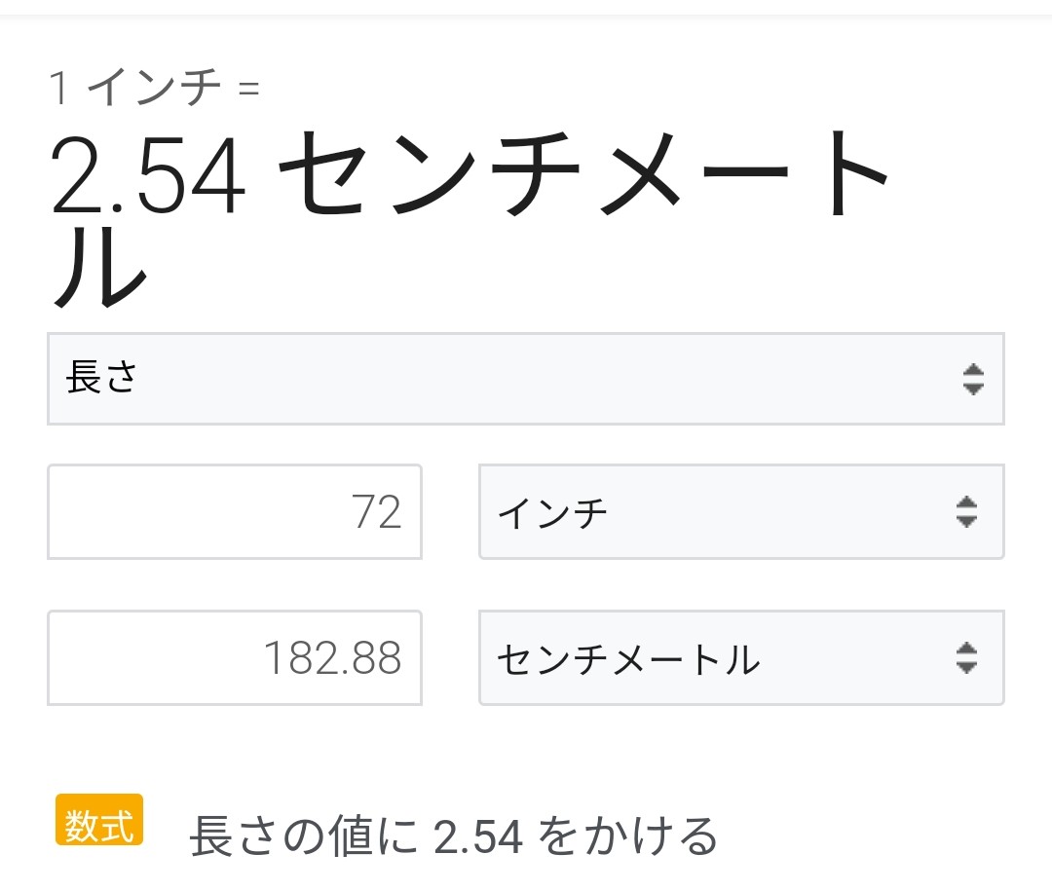This screenshot has height=891, width=1052.
Task: Open the 長さ unit category dropdown
Action: (525, 379)
